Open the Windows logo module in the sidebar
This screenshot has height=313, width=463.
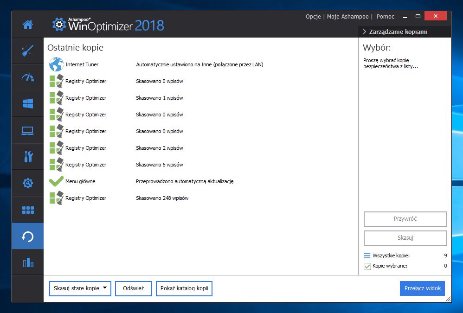tap(28, 103)
